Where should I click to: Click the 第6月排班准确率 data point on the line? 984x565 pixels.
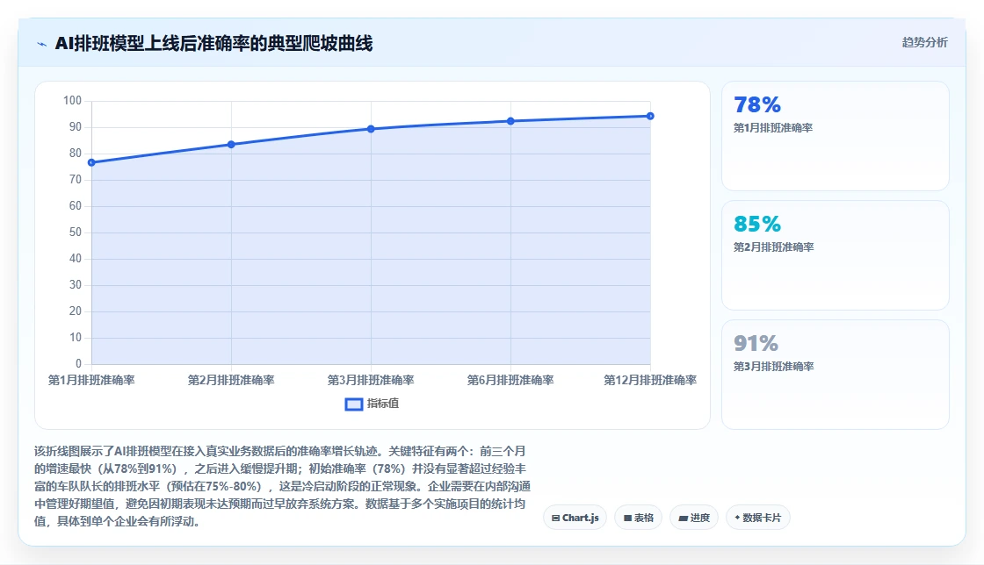[x=510, y=121]
